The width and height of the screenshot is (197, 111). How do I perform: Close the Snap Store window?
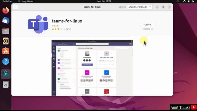coord(169,7)
